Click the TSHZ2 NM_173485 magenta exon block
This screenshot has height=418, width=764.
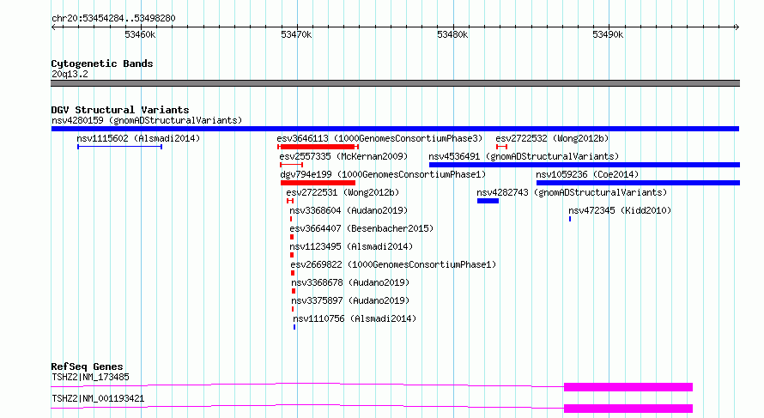point(628,387)
